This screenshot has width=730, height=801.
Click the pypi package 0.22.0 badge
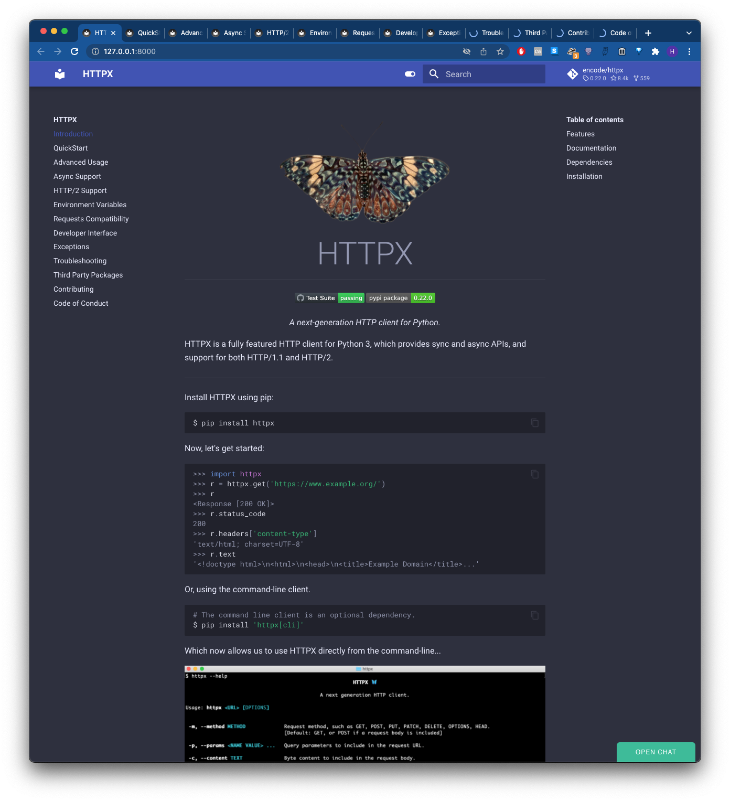[x=401, y=298]
